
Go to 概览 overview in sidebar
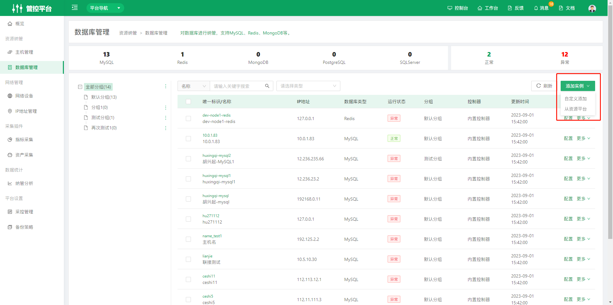coord(32,24)
